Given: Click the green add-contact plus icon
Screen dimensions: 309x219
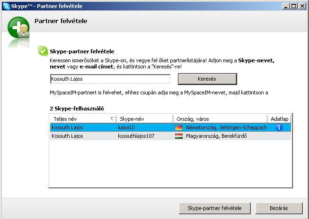Looking at the screenshot, I should point(18,29).
